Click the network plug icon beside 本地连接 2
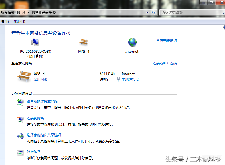The width and height of the screenshot is (225, 165). [119, 79]
